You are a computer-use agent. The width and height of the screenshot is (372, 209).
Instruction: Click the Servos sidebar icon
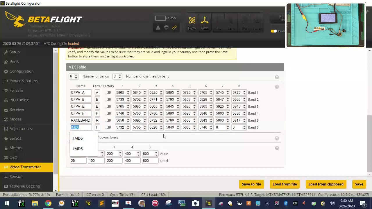pos(6,138)
